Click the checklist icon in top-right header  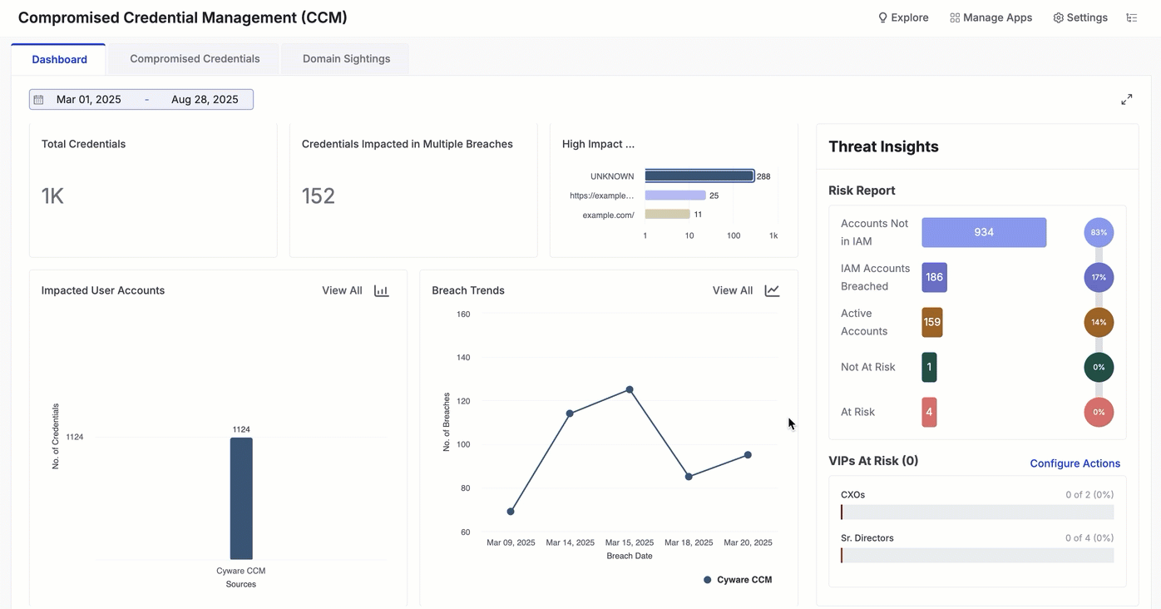click(x=1131, y=17)
